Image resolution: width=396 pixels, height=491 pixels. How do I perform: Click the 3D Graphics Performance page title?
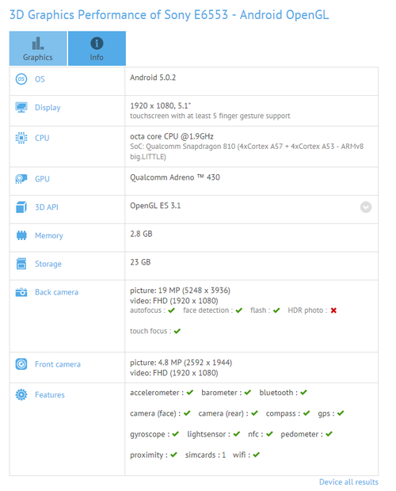(x=169, y=15)
